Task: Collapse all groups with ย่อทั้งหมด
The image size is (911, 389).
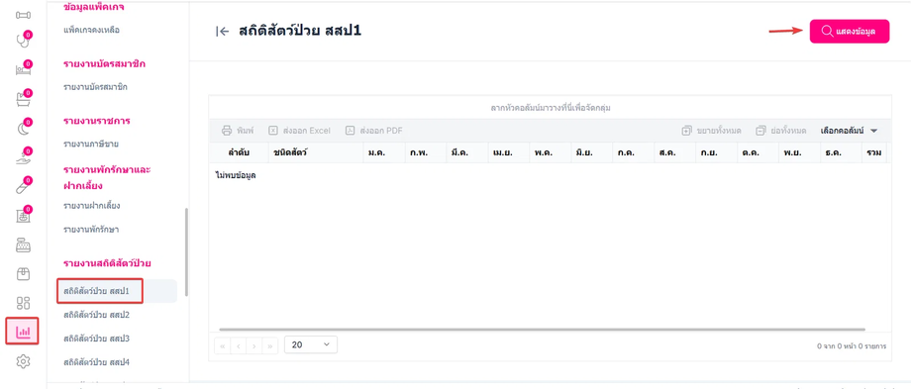Action: tap(781, 131)
